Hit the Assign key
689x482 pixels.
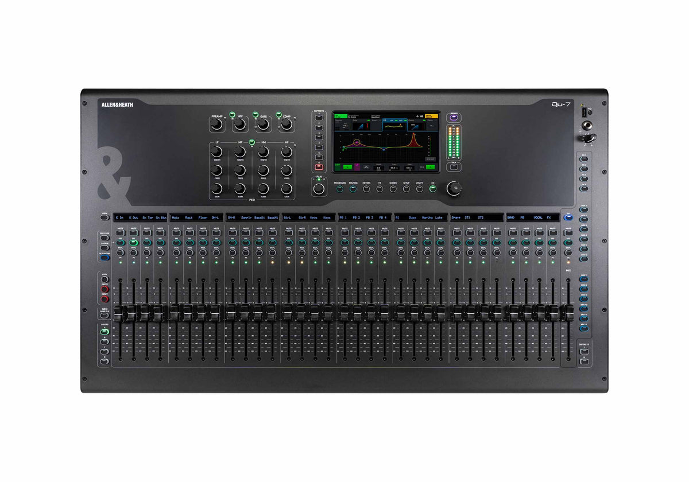(104, 248)
